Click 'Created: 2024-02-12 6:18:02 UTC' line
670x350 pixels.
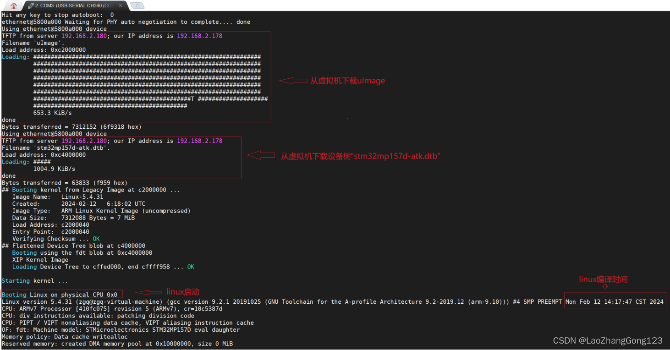pyautogui.click(x=79, y=204)
